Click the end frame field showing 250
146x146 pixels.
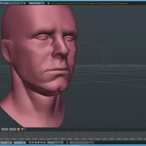pos(6,142)
